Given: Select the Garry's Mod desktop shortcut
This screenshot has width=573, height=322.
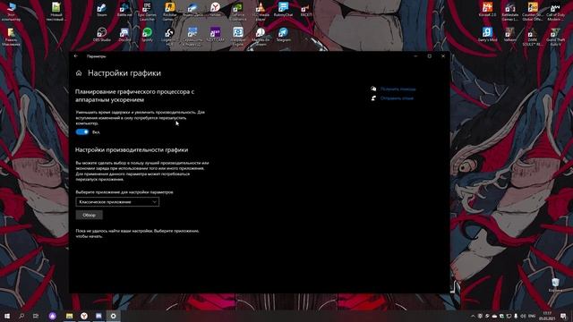Looking at the screenshot, I should [x=487, y=35].
